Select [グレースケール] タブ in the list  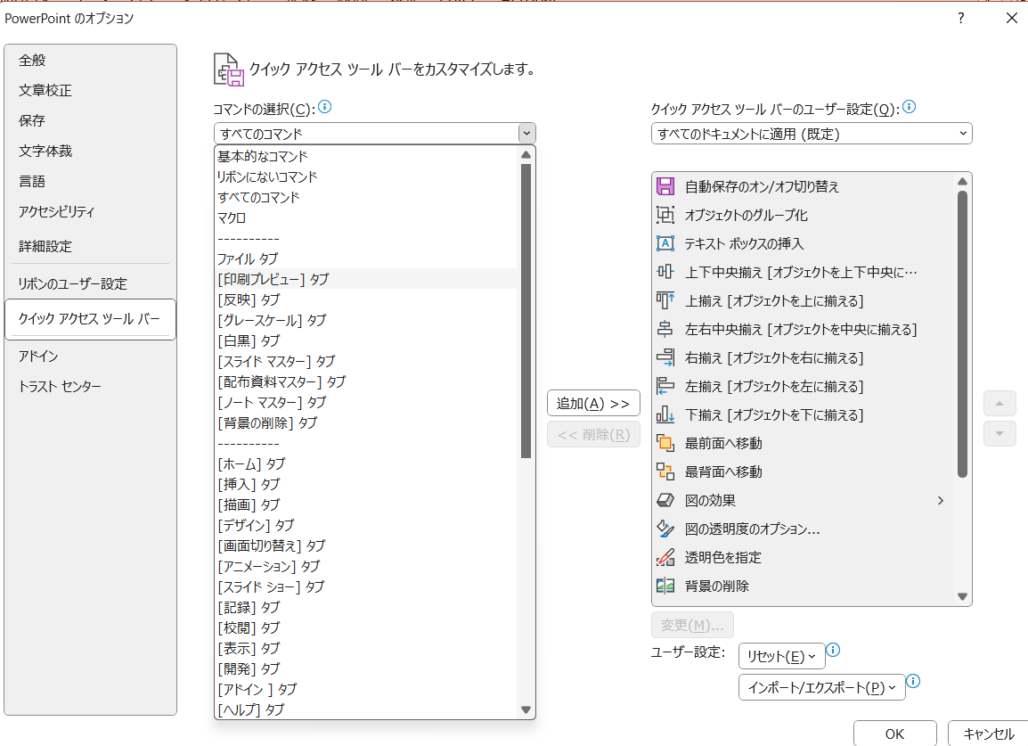[366, 320]
